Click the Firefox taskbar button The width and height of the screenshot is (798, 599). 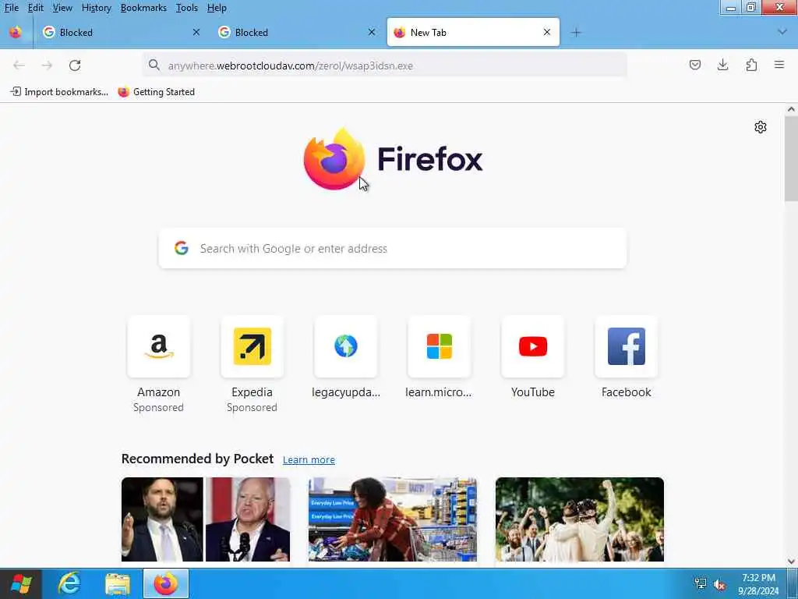coord(166,583)
